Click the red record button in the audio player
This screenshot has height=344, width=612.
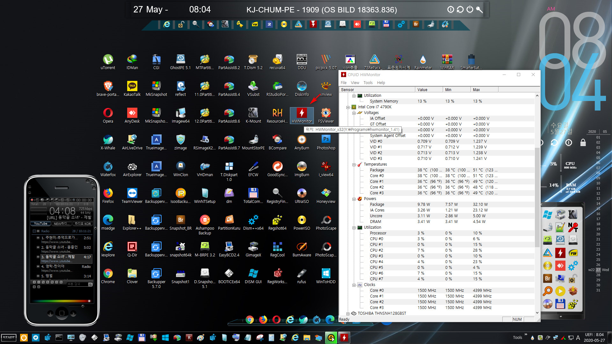32,200
